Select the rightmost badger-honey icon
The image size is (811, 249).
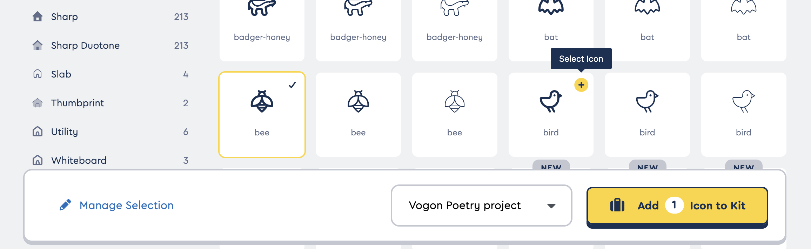click(x=454, y=21)
